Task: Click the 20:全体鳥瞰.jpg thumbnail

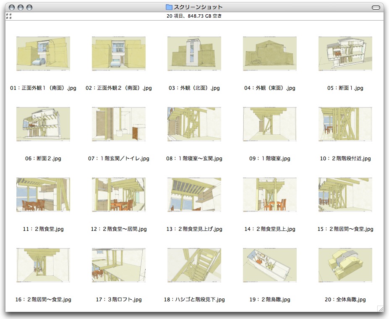Action: coord(345,265)
